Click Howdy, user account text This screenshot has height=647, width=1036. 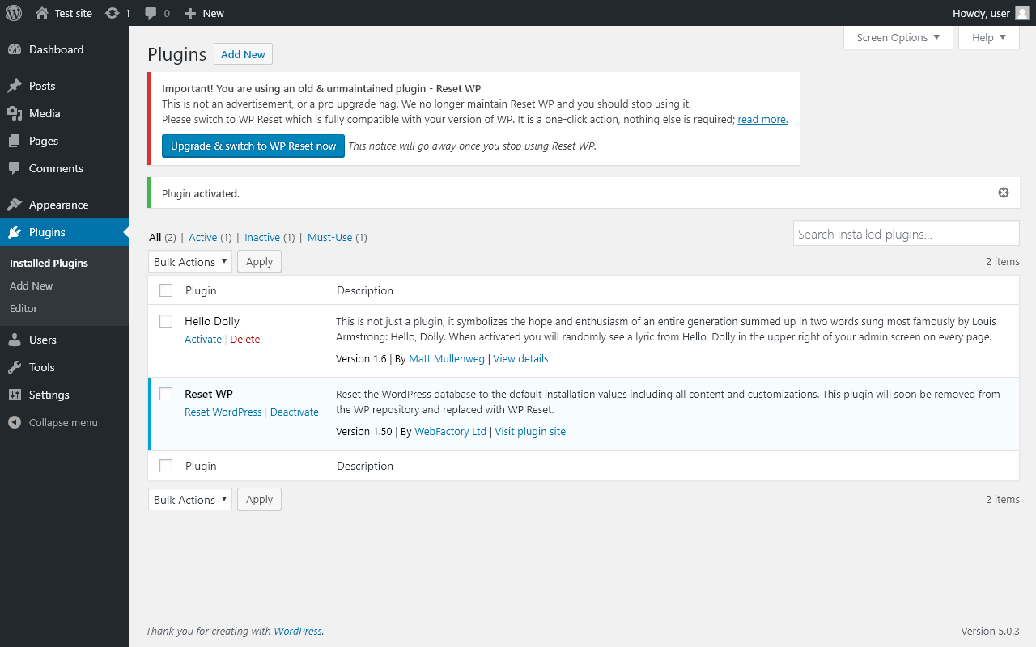coord(981,13)
